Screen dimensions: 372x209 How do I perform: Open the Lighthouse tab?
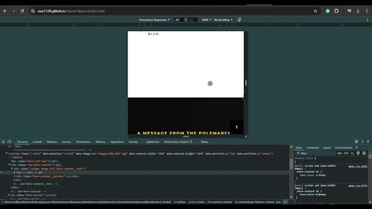click(x=153, y=142)
